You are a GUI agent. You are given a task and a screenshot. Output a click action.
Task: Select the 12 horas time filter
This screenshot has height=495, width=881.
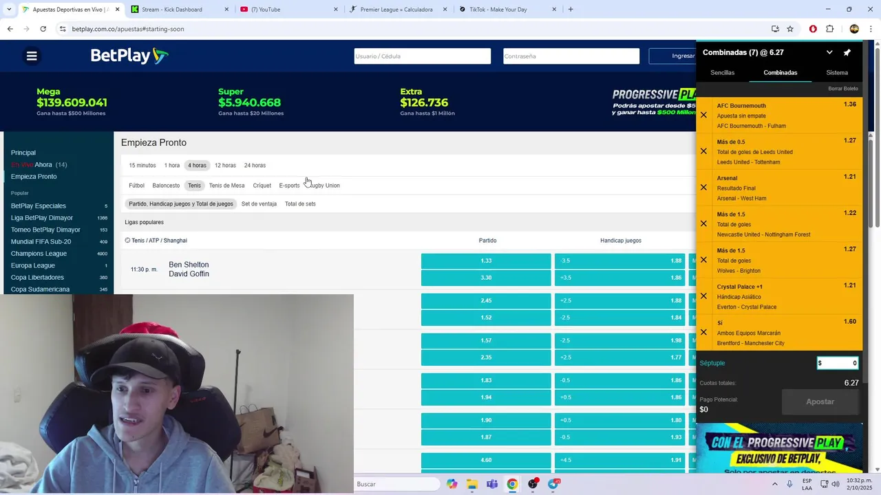225,166
